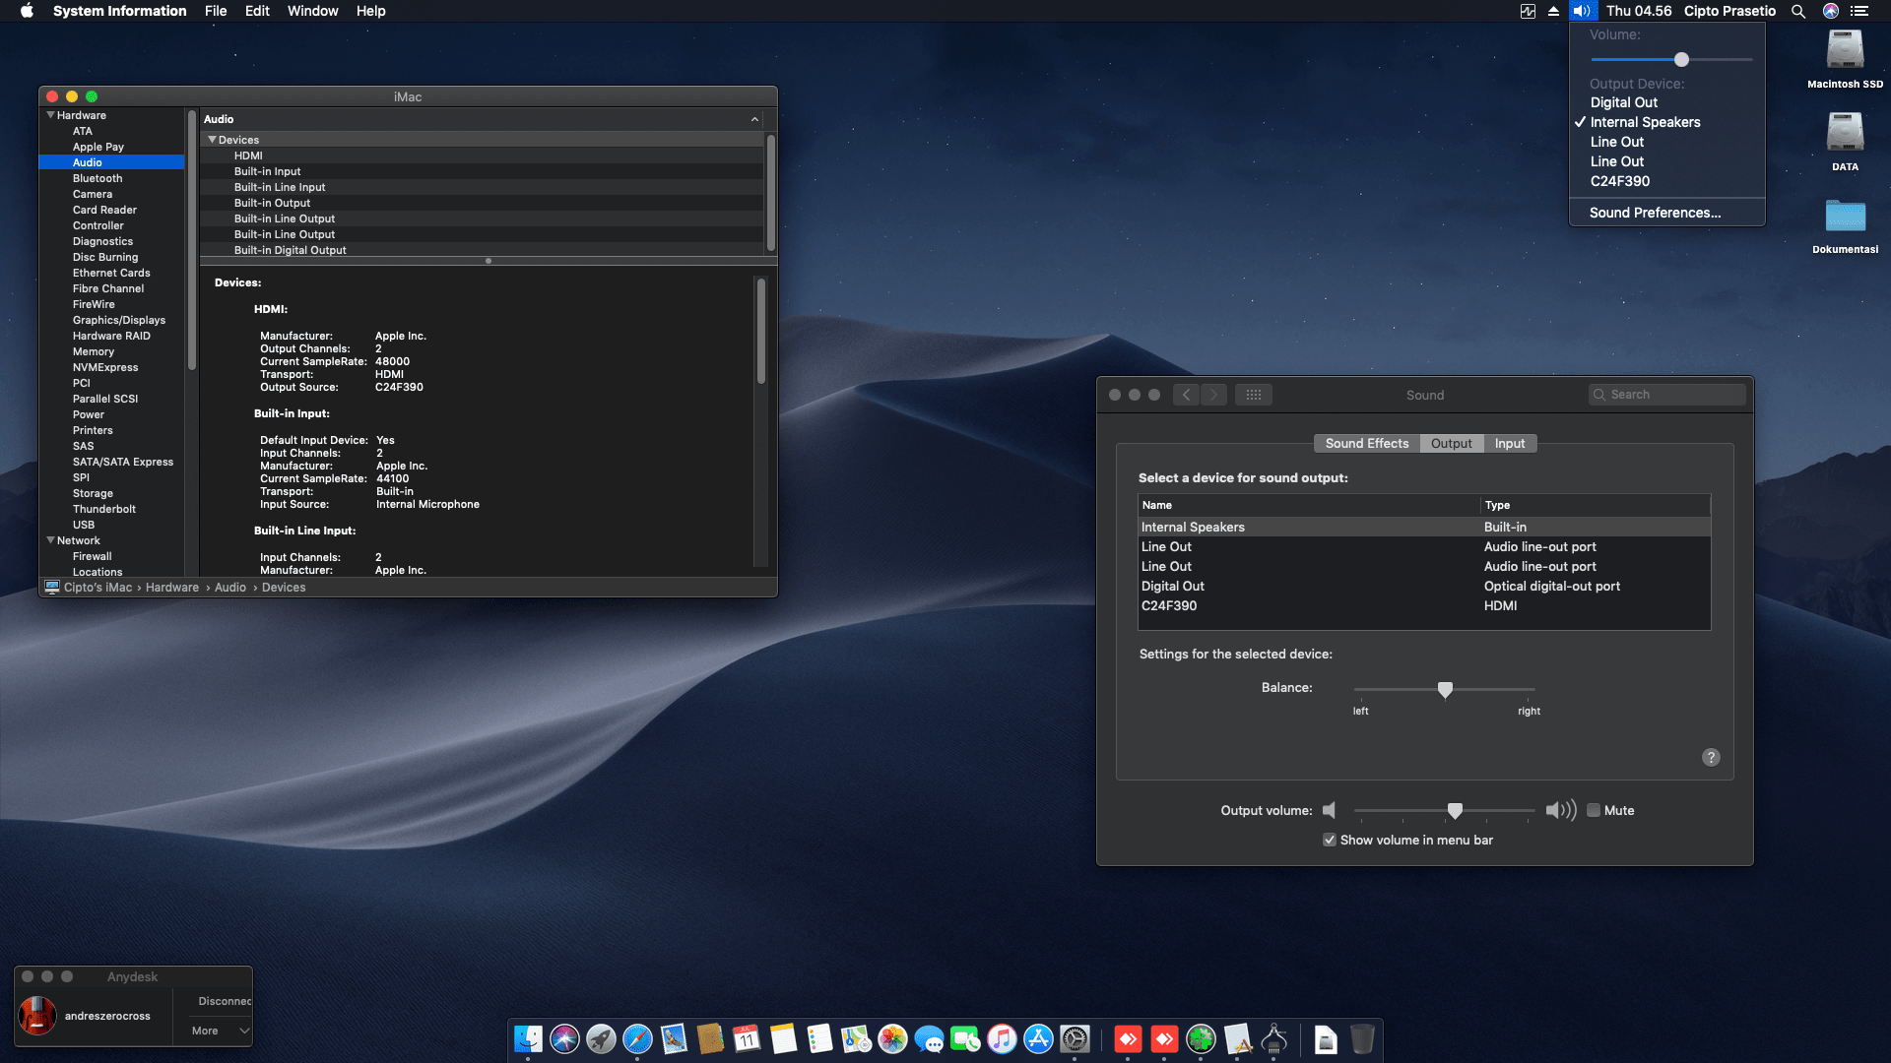The image size is (1891, 1063).
Task: Open the Window menu in menu bar
Action: 312,11
